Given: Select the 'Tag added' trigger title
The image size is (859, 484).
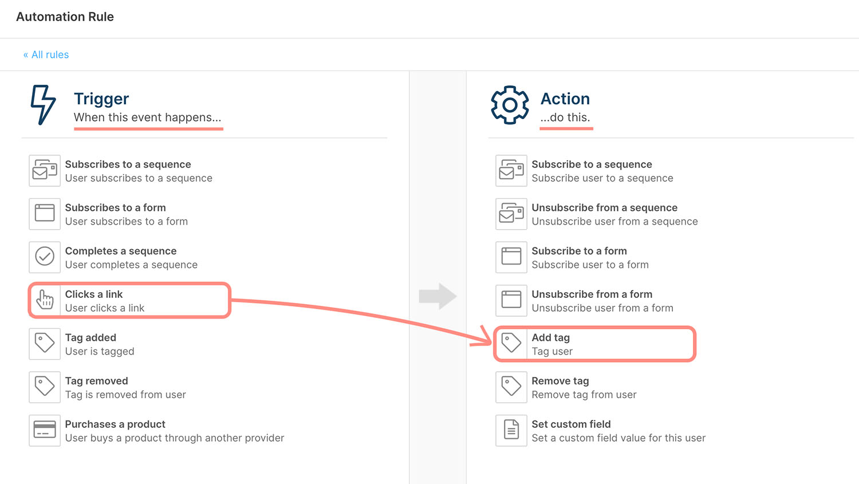Looking at the screenshot, I should point(90,337).
